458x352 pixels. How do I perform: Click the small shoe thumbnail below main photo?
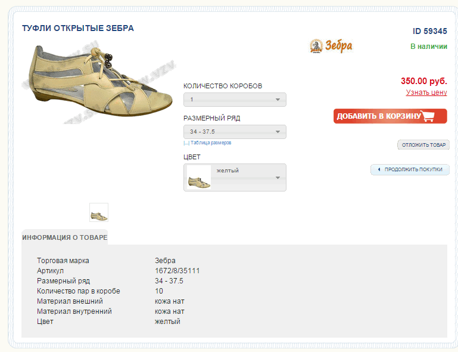coord(99,212)
